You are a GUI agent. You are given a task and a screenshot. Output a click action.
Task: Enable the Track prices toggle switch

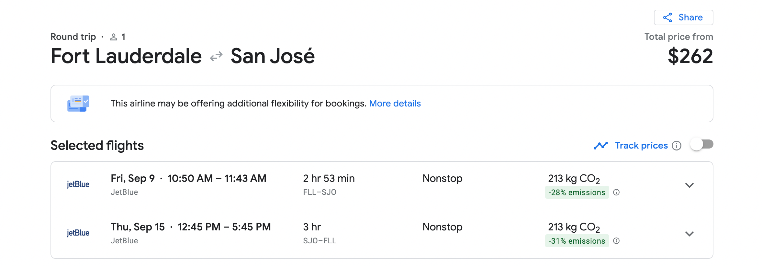coord(702,145)
